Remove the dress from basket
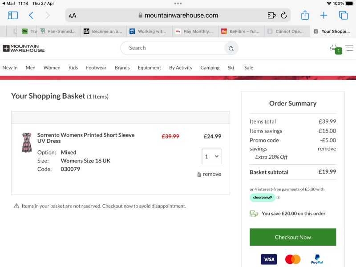This screenshot has height=267, width=356. (209, 174)
